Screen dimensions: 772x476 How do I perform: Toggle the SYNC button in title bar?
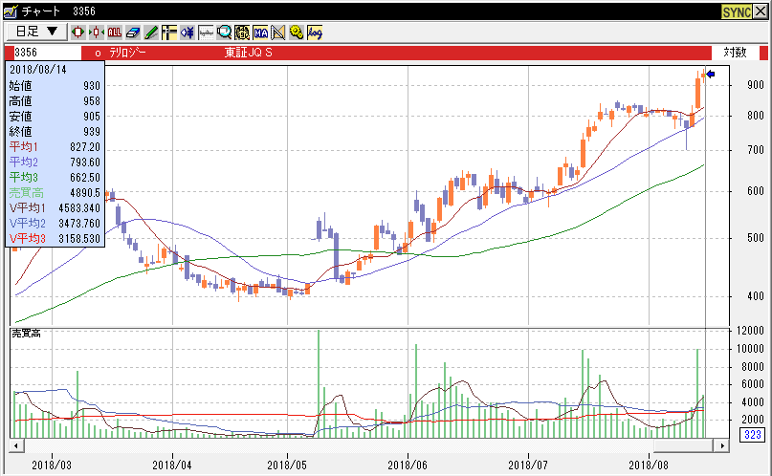(737, 11)
